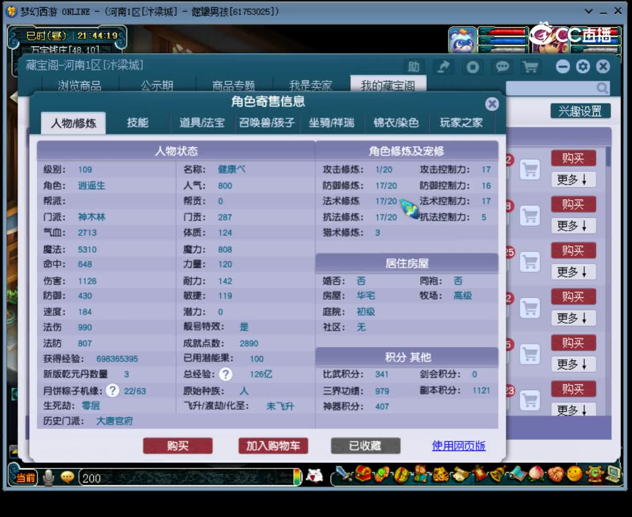Image resolution: width=632 pixels, height=517 pixels.
Task: Click the round coin icon in 藏宝阁 header
Action: pyautogui.click(x=473, y=67)
